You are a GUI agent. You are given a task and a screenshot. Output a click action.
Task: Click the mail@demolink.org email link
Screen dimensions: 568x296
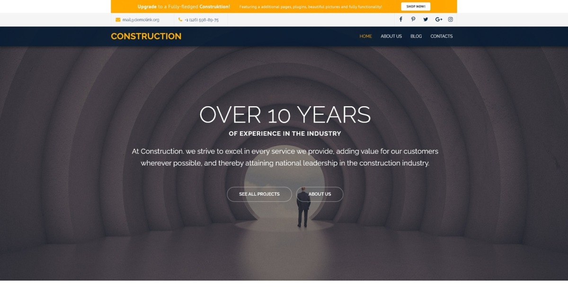[141, 20]
